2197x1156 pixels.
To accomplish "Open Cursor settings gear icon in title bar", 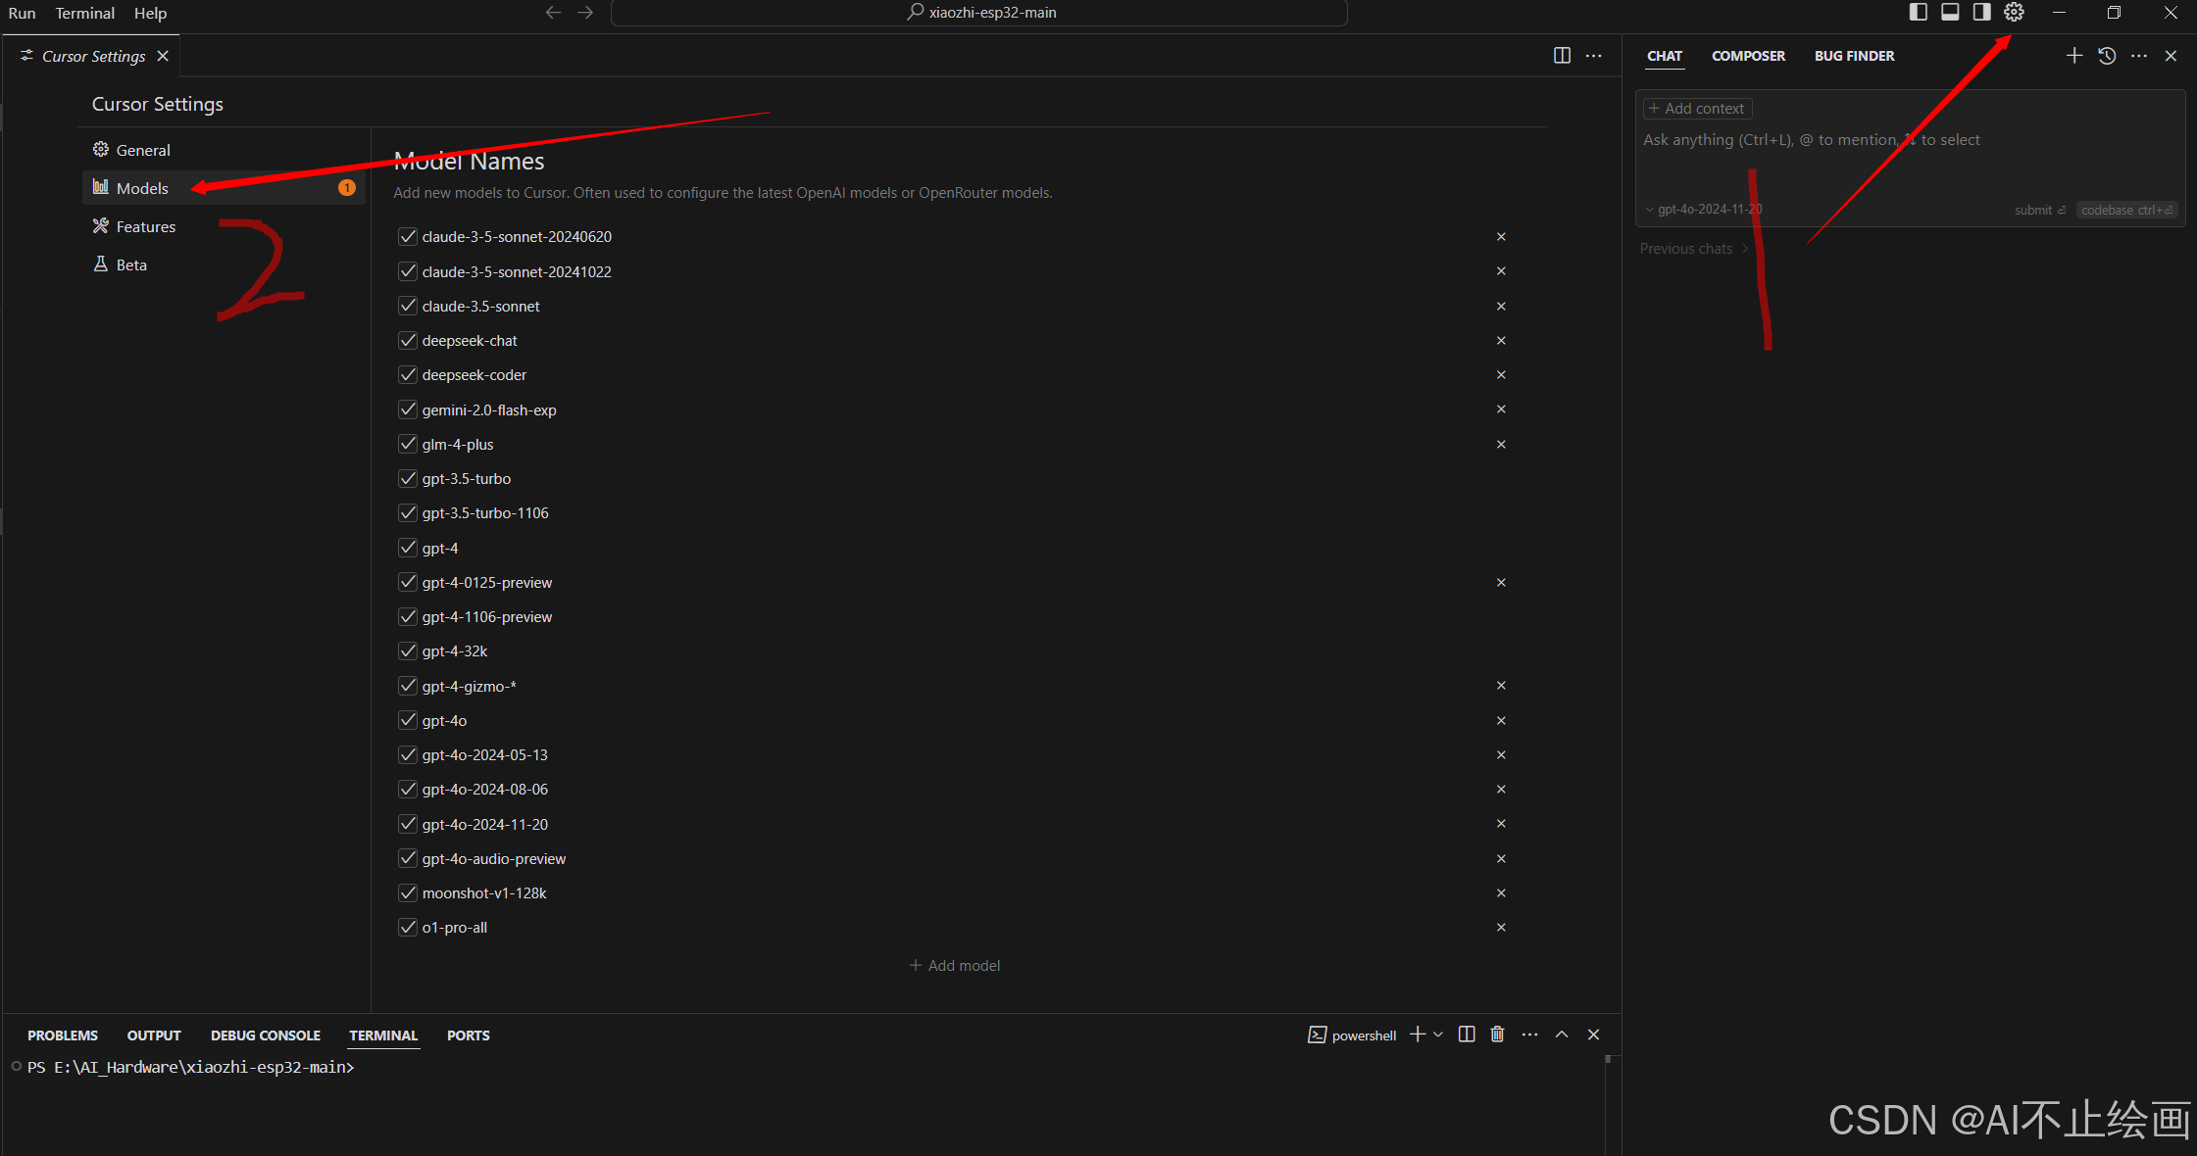I will pyautogui.click(x=2014, y=12).
